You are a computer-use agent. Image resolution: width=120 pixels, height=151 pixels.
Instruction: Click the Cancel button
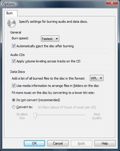coord(58,143)
